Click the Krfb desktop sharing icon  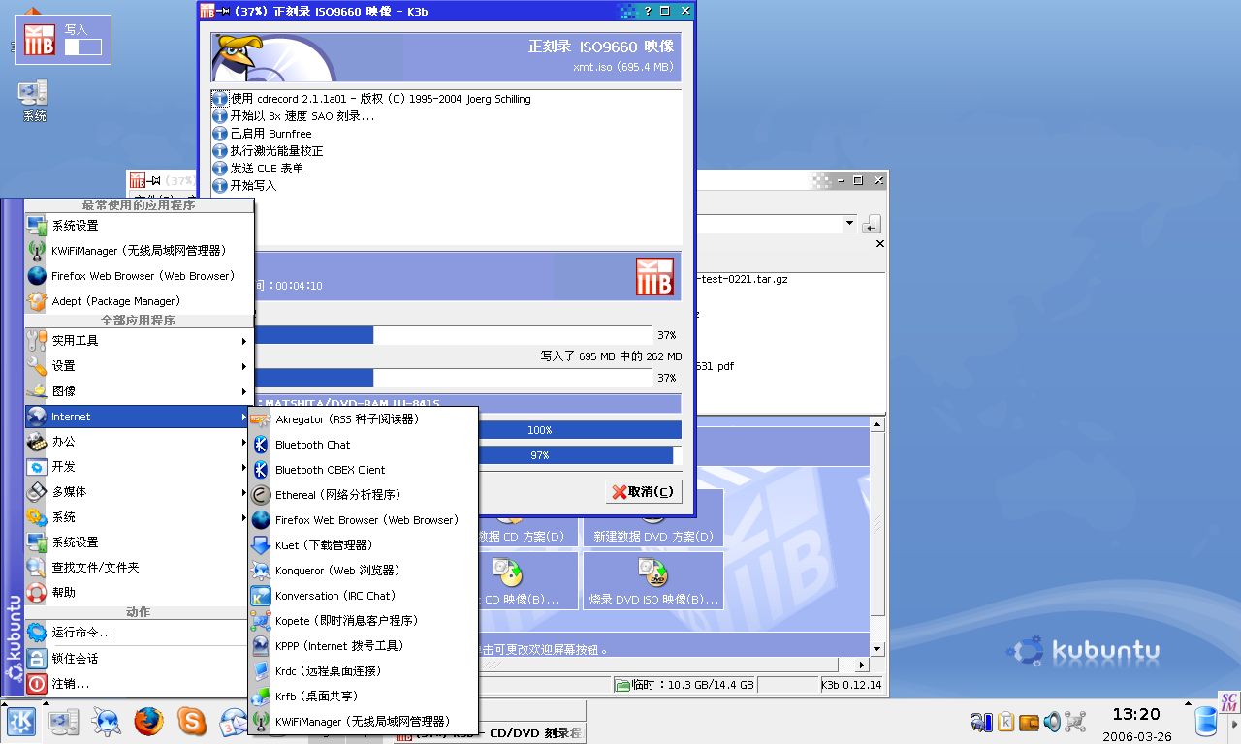click(x=261, y=696)
